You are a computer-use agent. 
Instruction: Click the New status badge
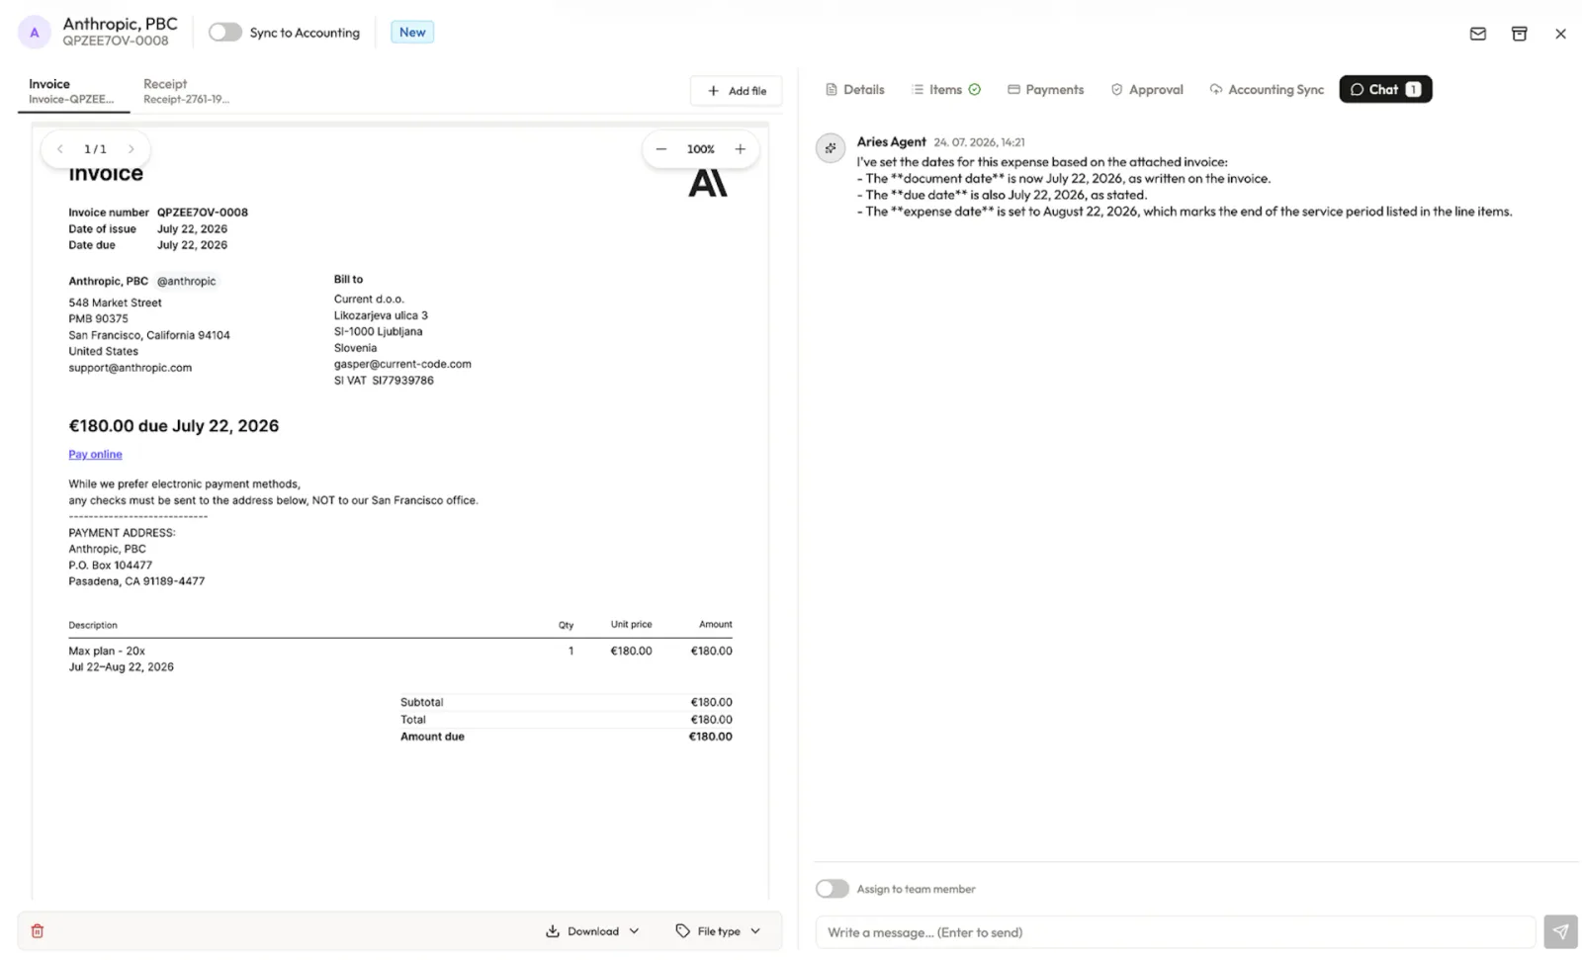pyautogui.click(x=412, y=33)
